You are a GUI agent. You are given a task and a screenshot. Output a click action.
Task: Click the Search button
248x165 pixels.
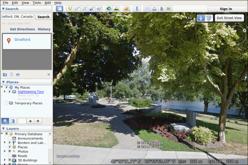[43, 17]
